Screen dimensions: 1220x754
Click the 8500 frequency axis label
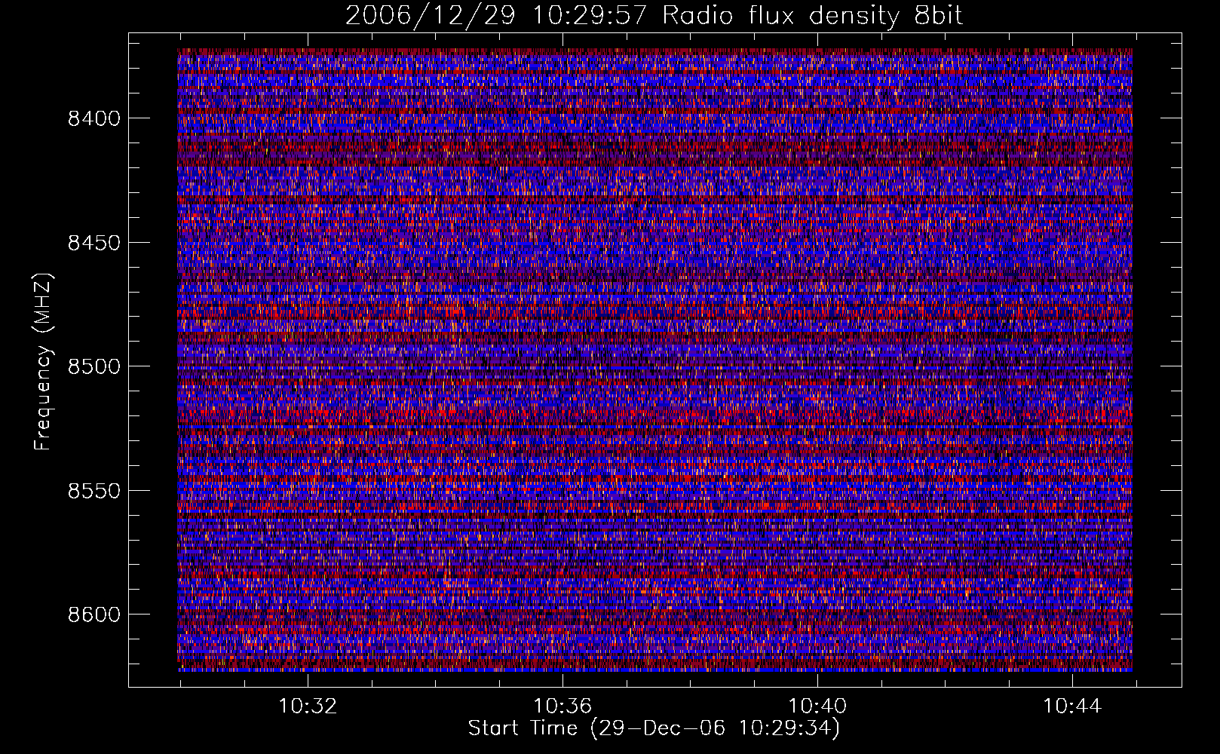pos(94,366)
